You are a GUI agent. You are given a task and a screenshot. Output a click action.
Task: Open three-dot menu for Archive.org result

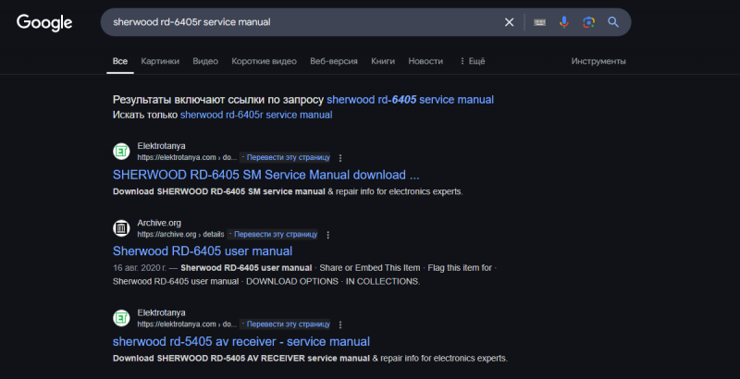click(x=328, y=235)
